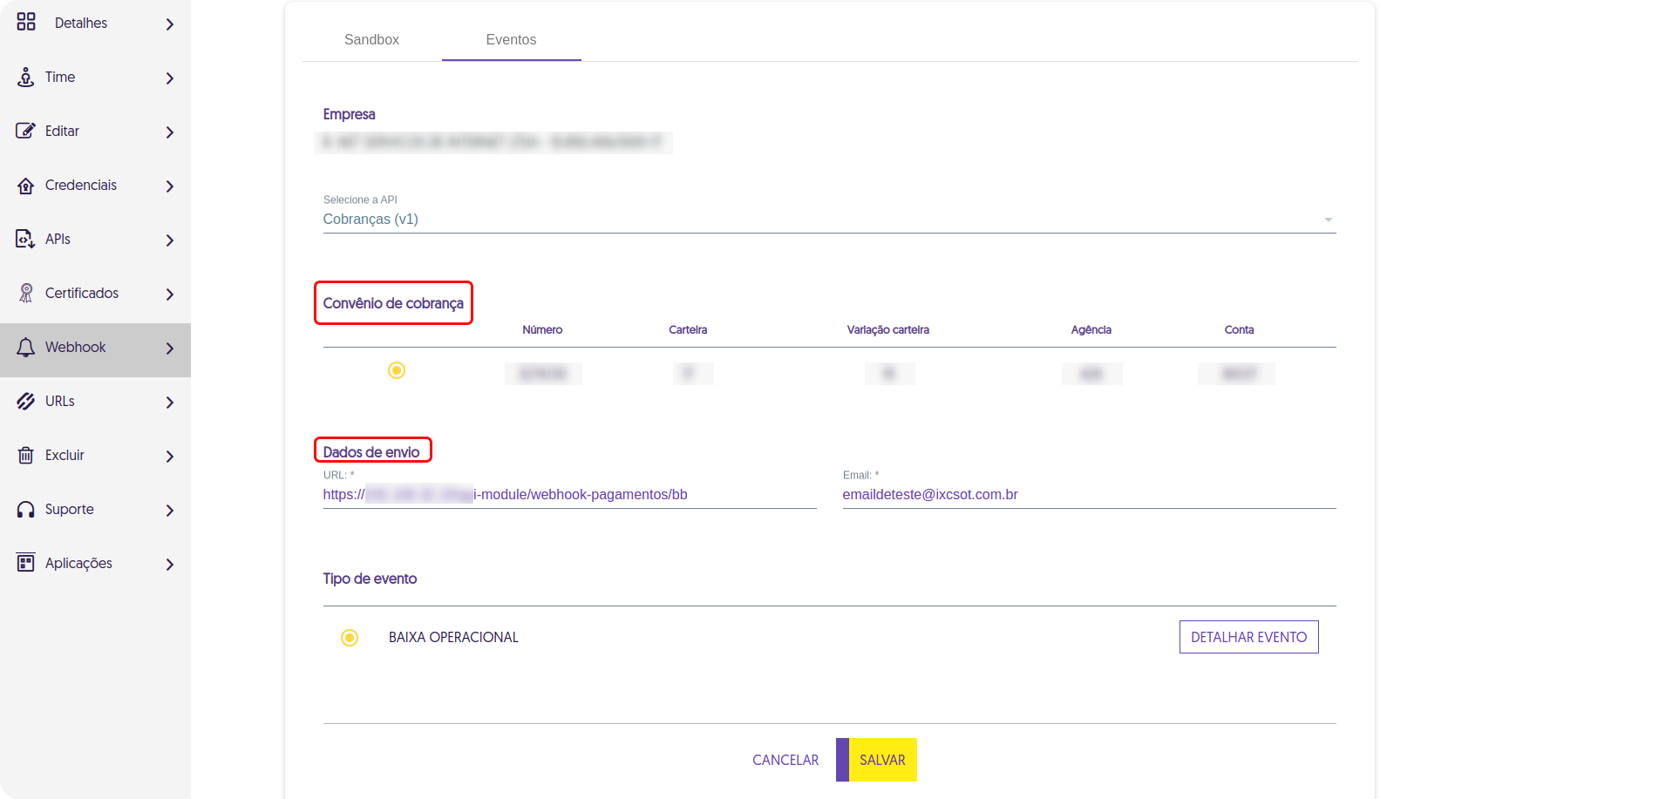
Task: Click the Suporte headset icon
Action: (26, 510)
